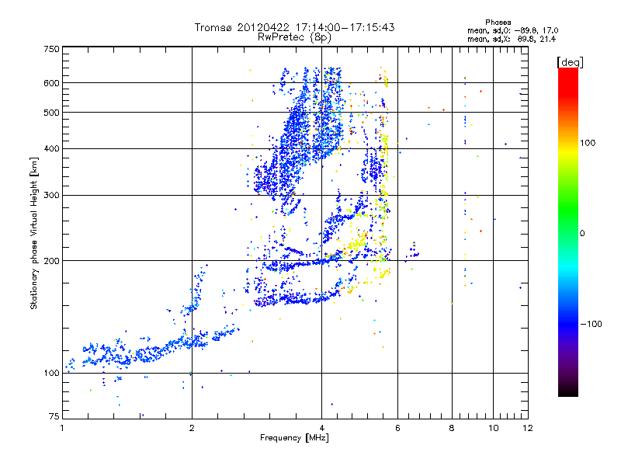Click the y-axis tick label '300'

pyautogui.click(x=52, y=196)
